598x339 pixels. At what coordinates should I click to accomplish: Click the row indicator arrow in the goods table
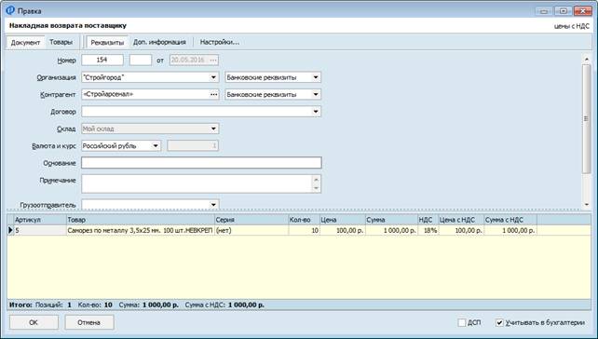pyautogui.click(x=10, y=230)
